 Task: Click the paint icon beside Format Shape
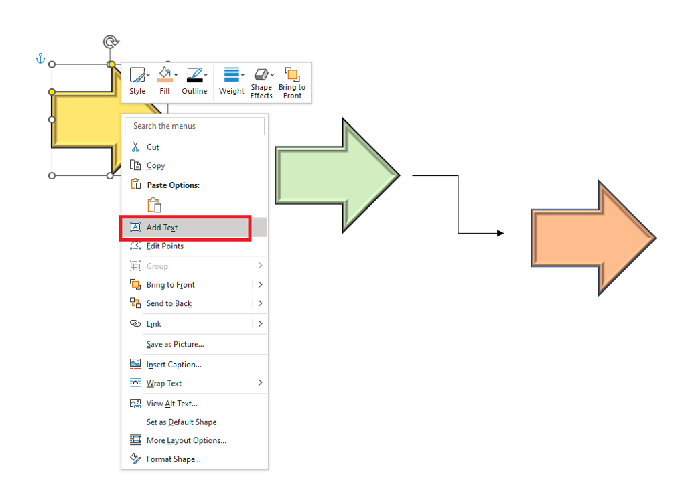(x=135, y=459)
